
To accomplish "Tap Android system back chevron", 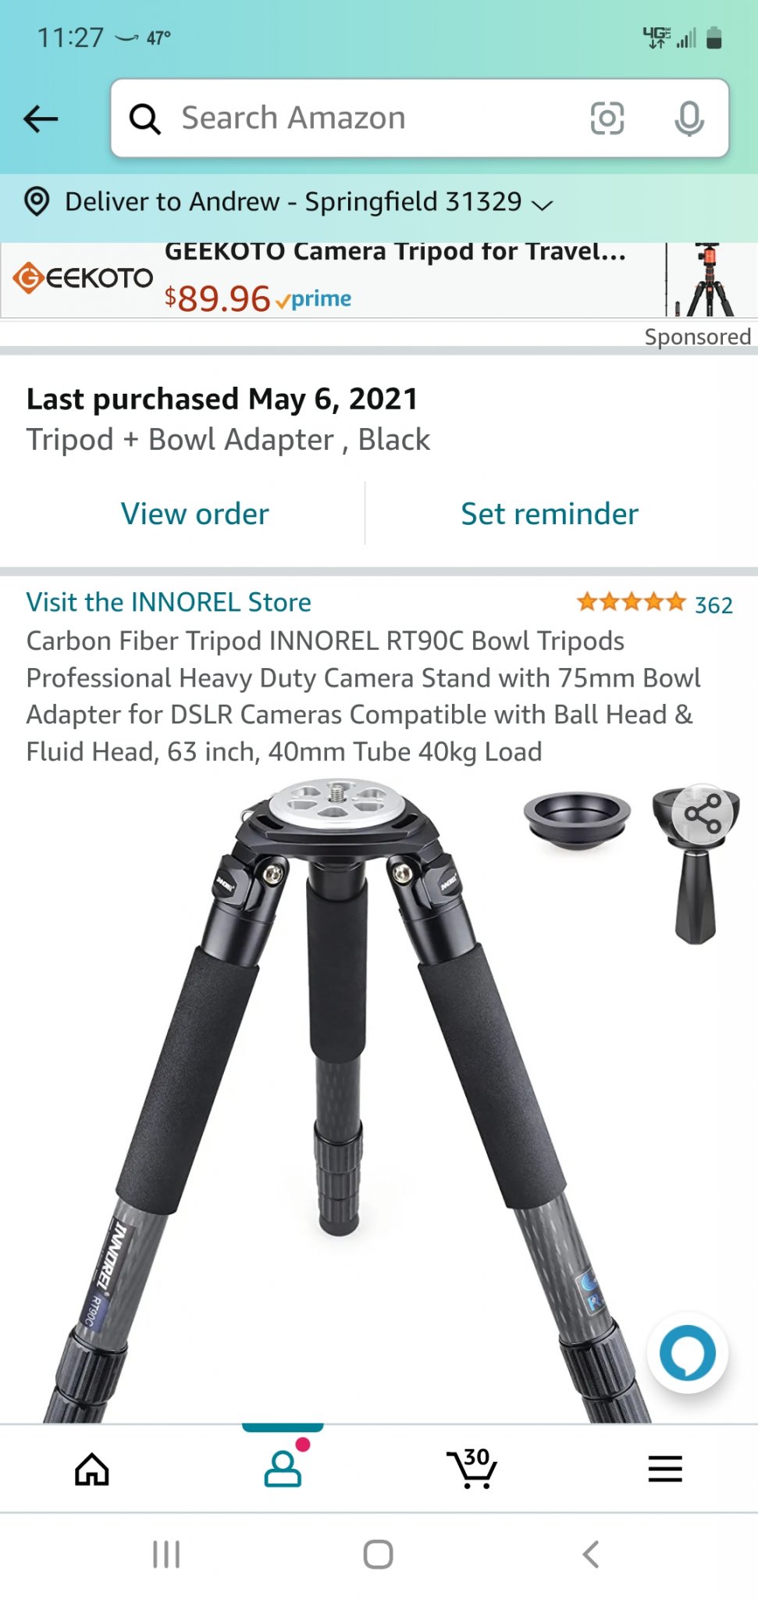I will (x=591, y=1555).
